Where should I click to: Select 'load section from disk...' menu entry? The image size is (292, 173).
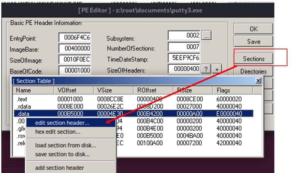71,145
